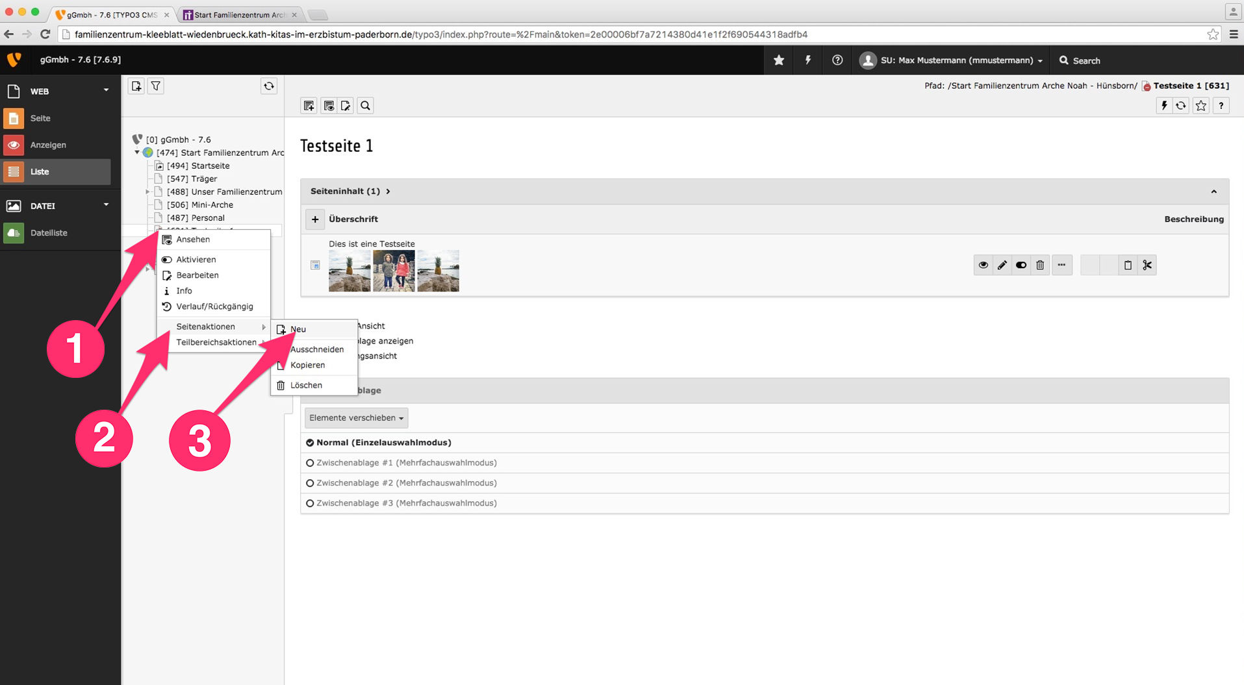This screenshot has width=1244, height=685.
Task: Open the search magnifier in list toolbar
Action: click(x=366, y=106)
